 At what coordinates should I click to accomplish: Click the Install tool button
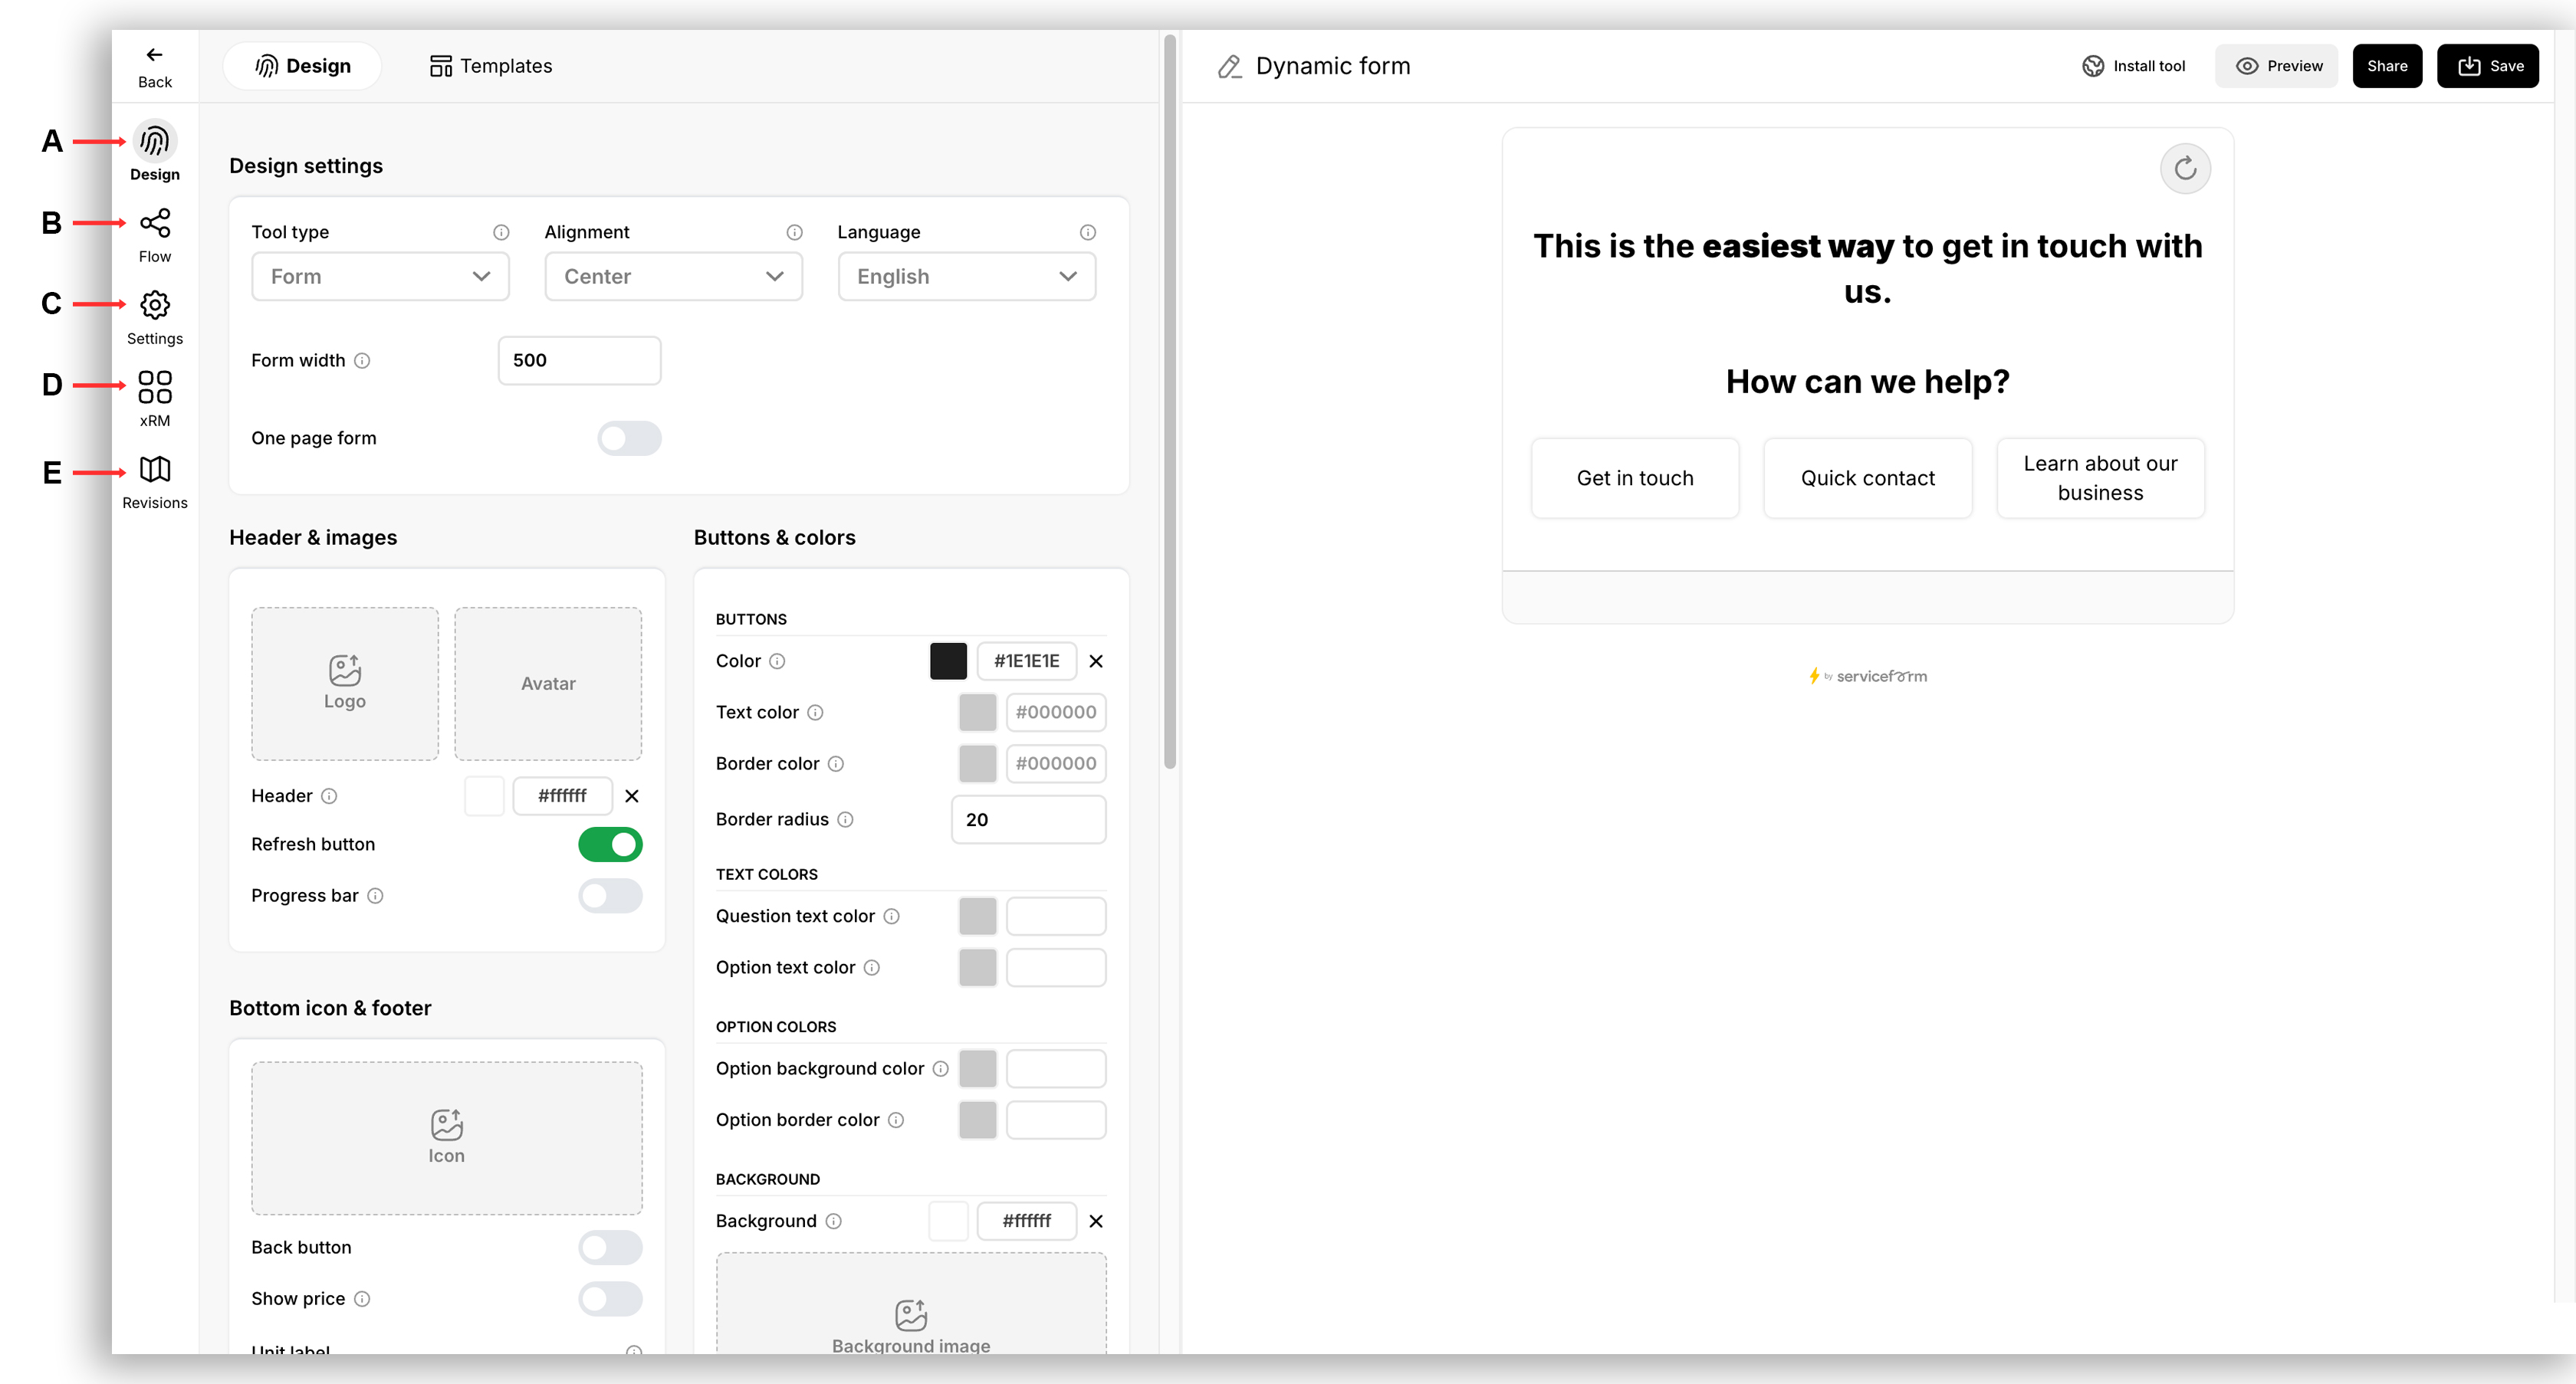[x=2133, y=66]
